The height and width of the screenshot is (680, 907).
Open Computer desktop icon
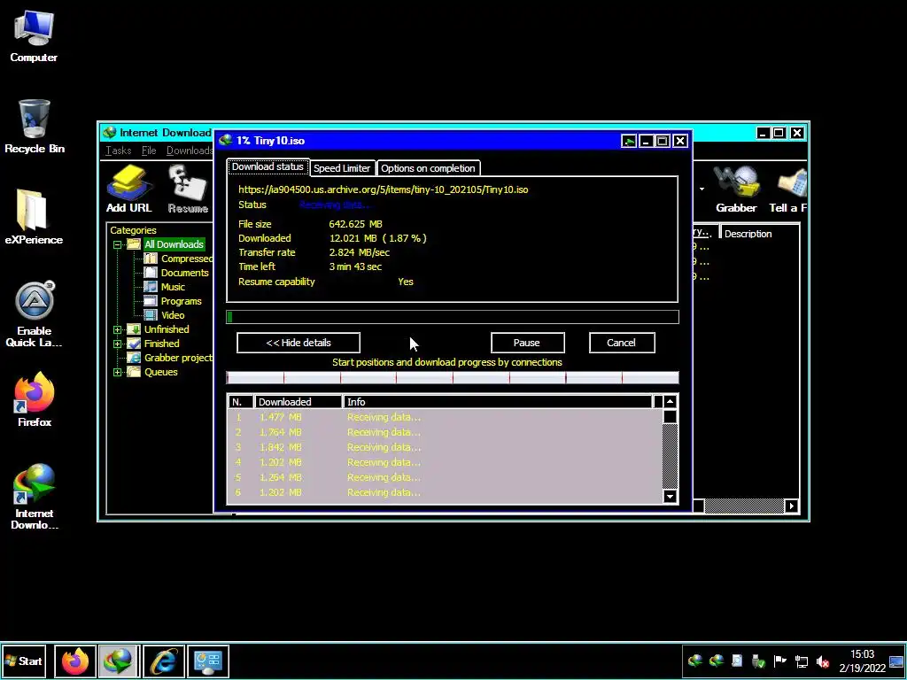tap(34, 35)
